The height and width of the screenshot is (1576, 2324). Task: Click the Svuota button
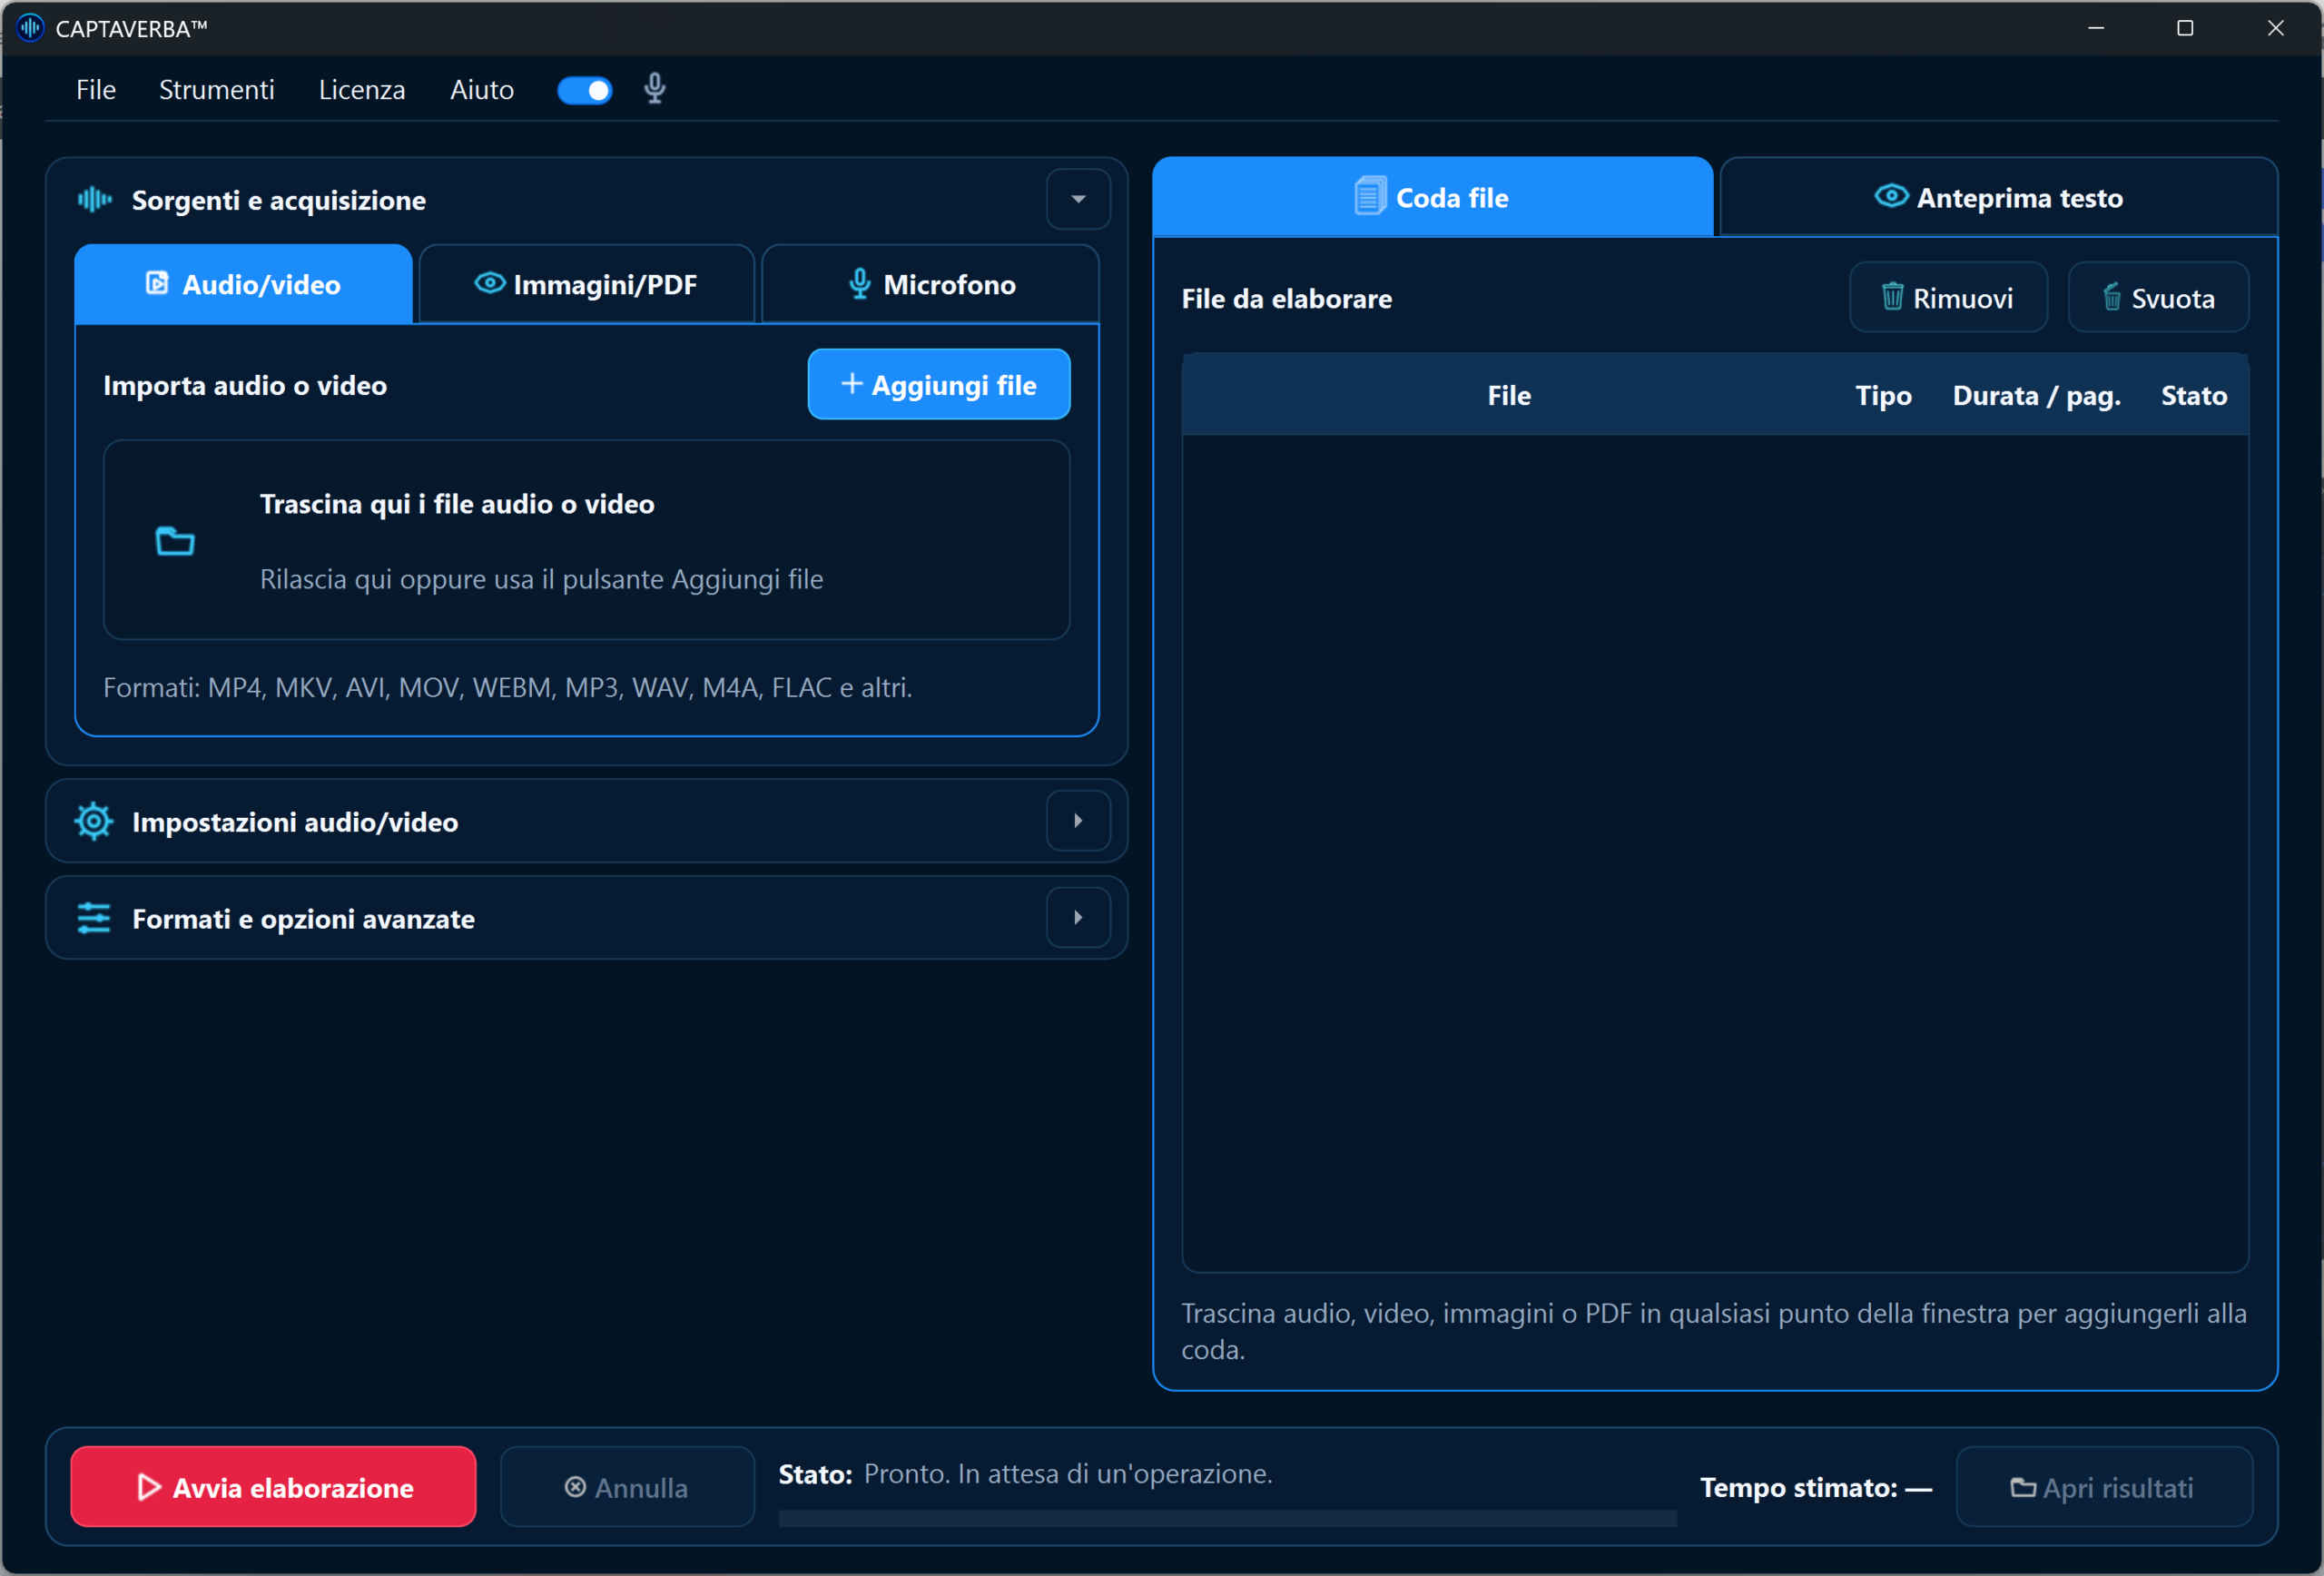(2158, 298)
